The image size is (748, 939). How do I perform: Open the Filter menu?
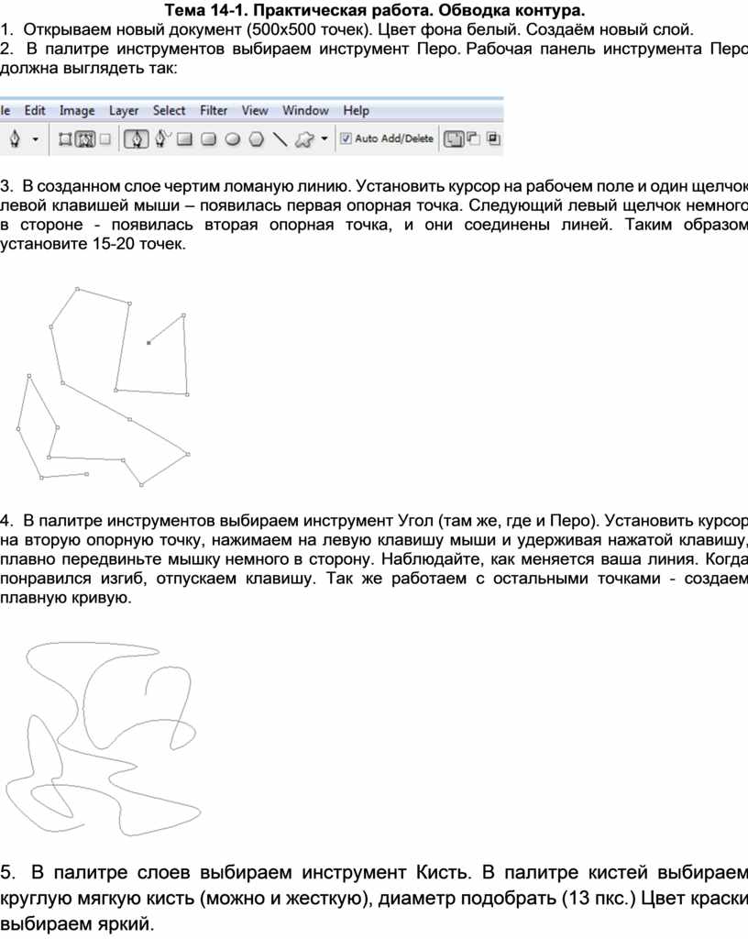coord(214,111)
